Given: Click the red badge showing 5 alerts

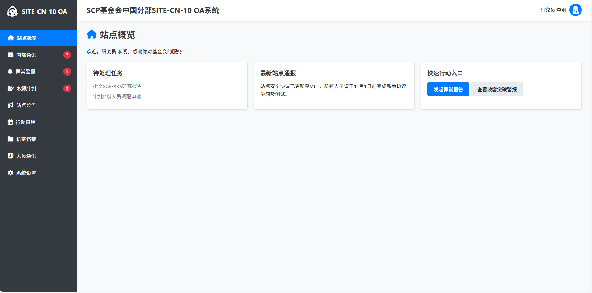Looking at the screenshot, I should (x=67, y=72).
